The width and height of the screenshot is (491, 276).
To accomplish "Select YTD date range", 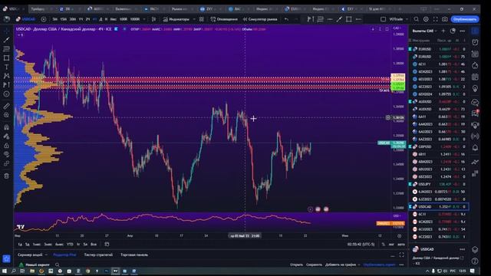I will (70, 244).
